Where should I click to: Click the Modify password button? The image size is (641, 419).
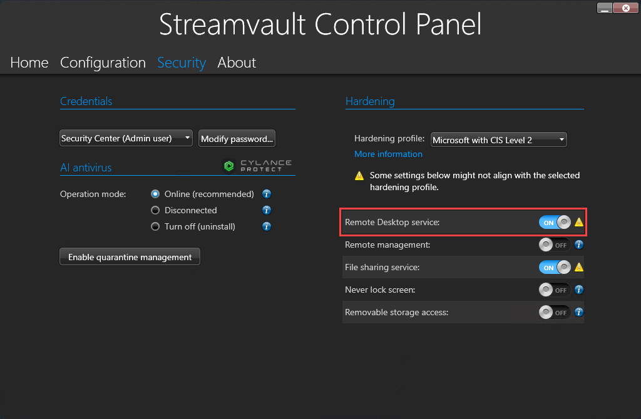[237, 138]
